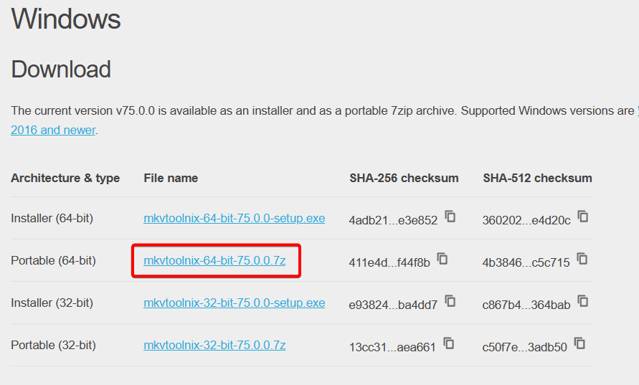Copy SHA-256 checksum for 64-bit installer
This screenshot has height=385, width=639.
[450, 217]
